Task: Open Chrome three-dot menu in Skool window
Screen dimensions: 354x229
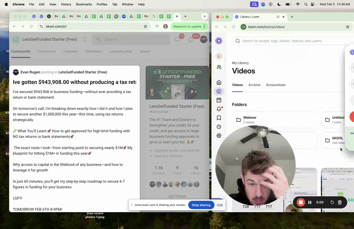Action: [204, 26]
